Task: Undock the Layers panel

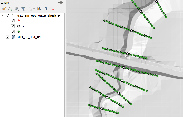Action: pos(59,2)
